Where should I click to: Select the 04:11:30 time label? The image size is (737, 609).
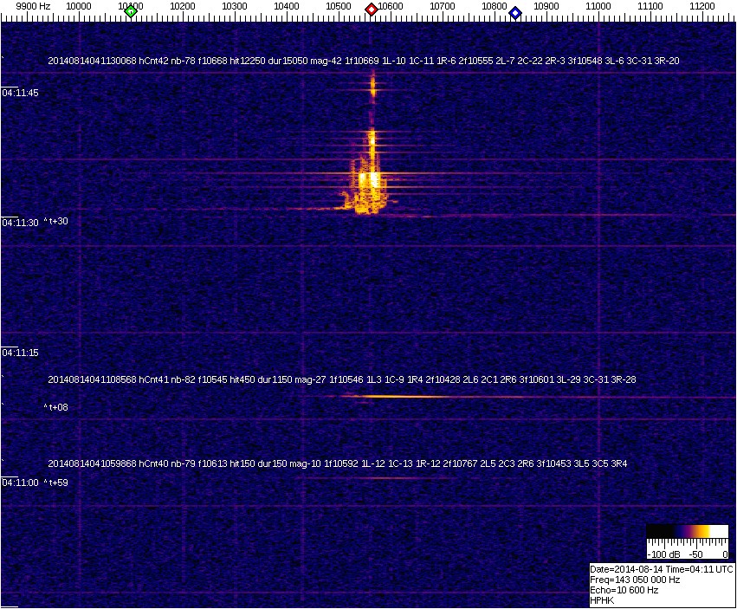tap(21, 223)
